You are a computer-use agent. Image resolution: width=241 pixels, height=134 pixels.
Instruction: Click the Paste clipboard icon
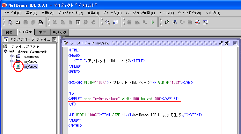[70, 22]
